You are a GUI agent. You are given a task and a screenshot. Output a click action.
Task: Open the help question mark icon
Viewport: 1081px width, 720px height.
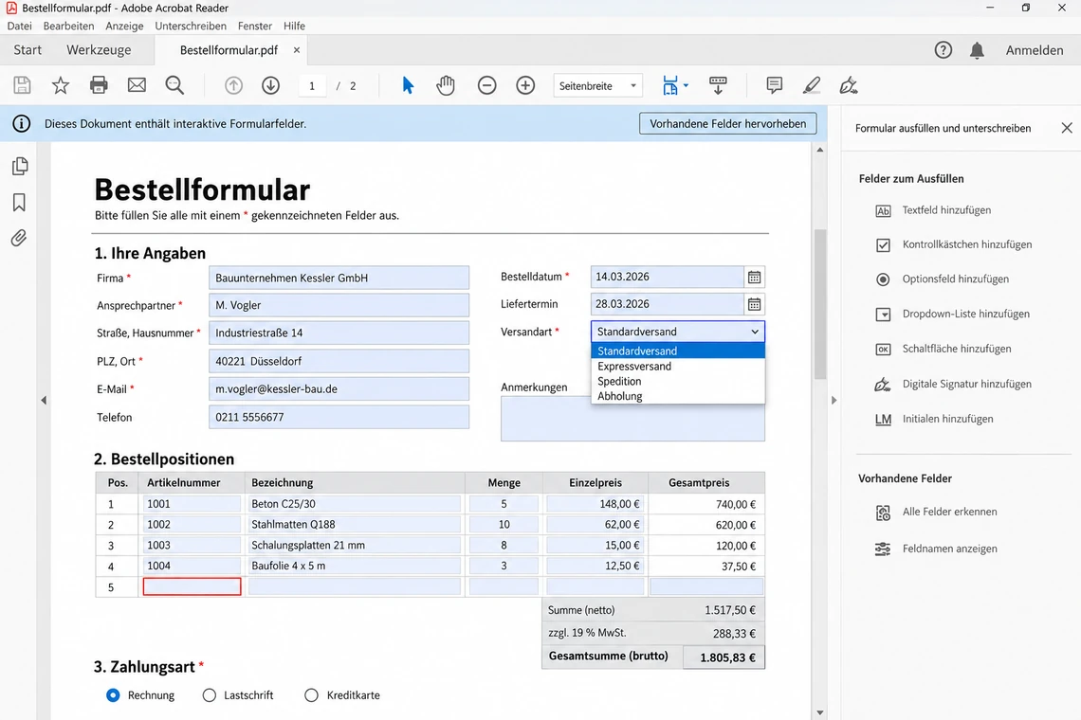coord(944,50)
